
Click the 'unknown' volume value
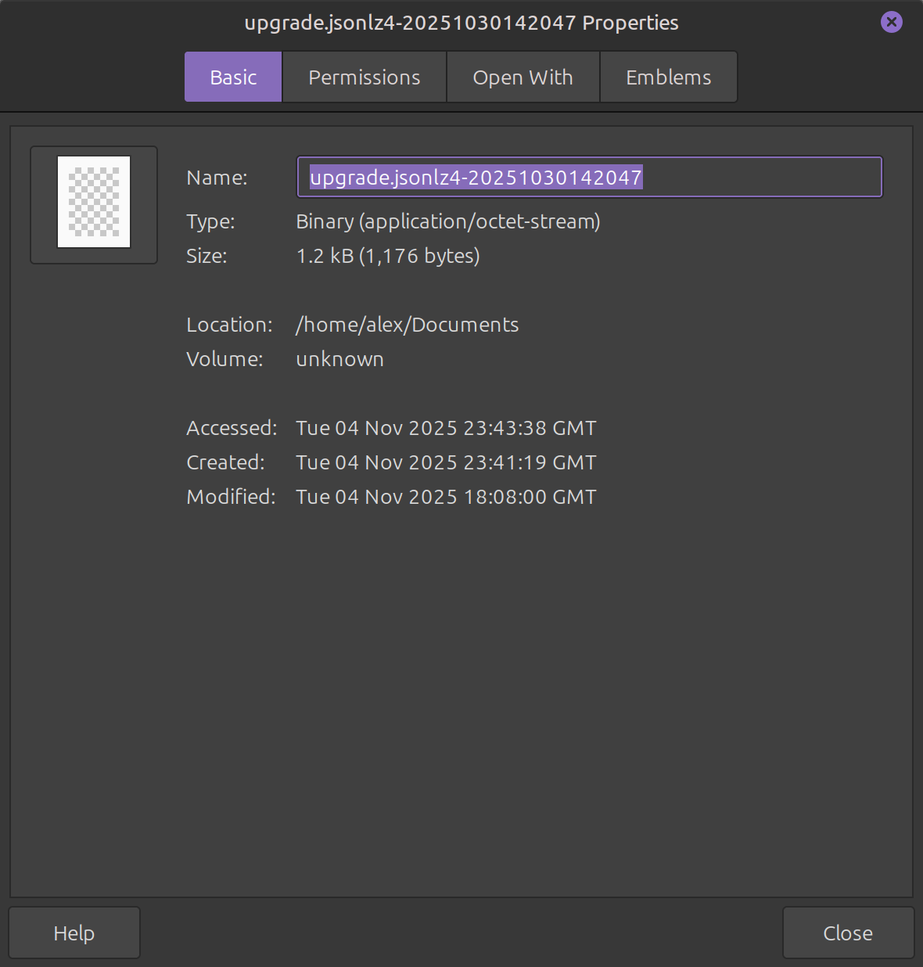[339, 359]
